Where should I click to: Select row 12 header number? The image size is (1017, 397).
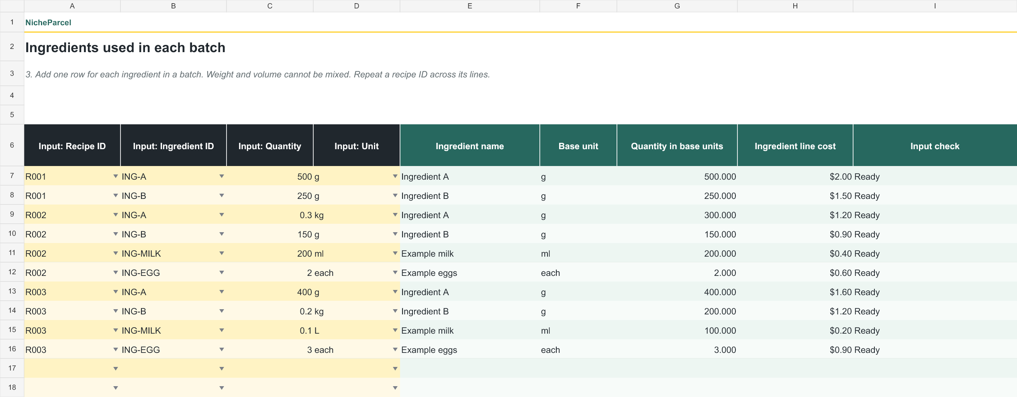coord(12,272)
